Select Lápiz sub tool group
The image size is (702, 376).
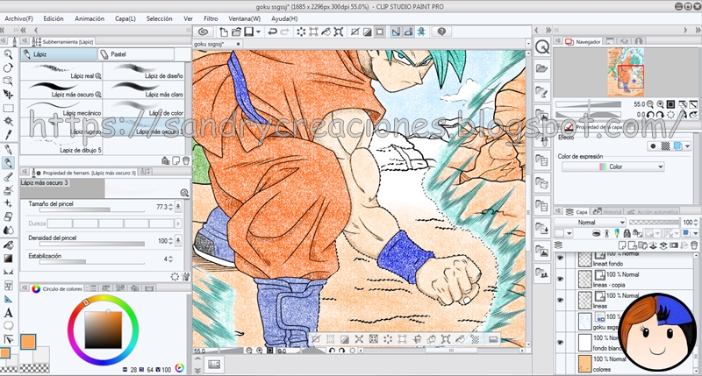click(x=59, y=54)
